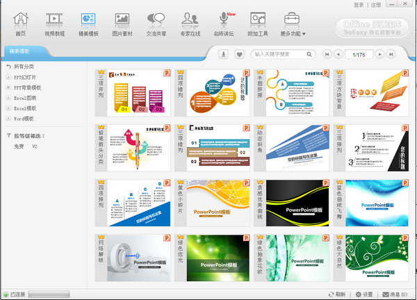The image size is (417, 300).
Task: Go to the 首页 home icon
Action: 21,23
